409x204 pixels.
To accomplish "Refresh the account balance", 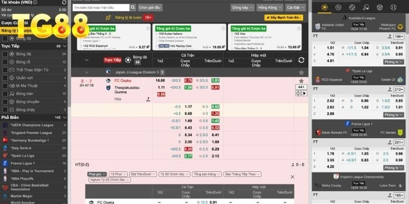I will coord(64,3).
